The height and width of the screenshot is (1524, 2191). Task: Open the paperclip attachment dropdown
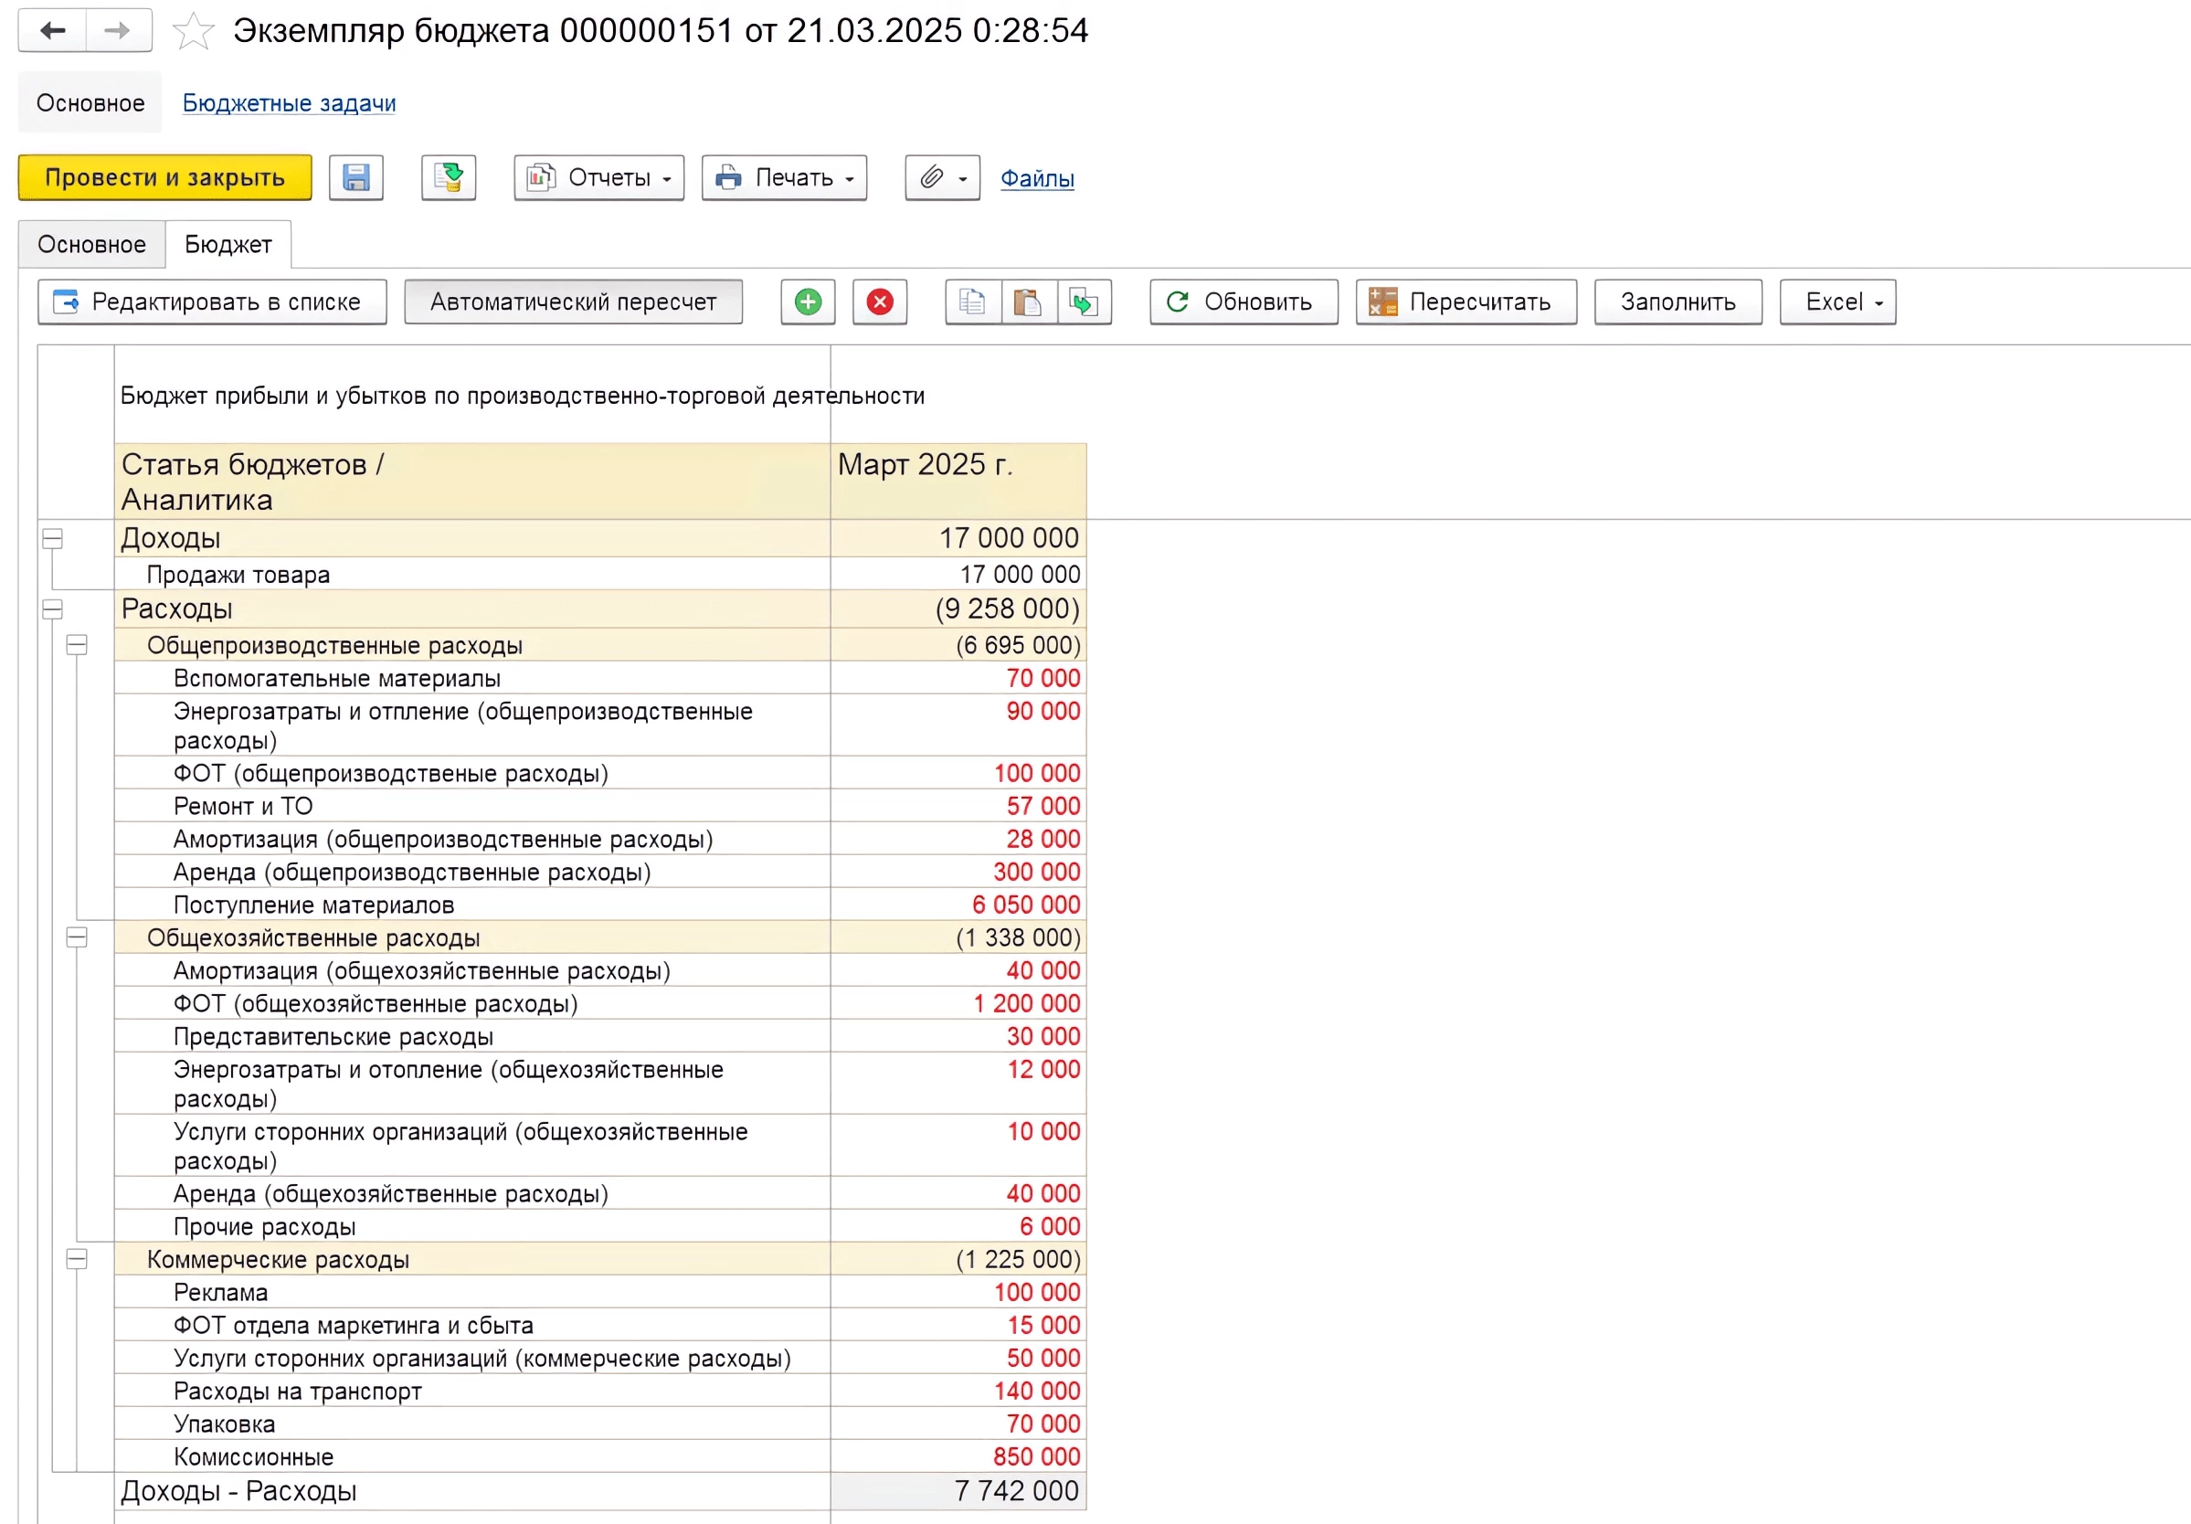(x=942, y=177)
